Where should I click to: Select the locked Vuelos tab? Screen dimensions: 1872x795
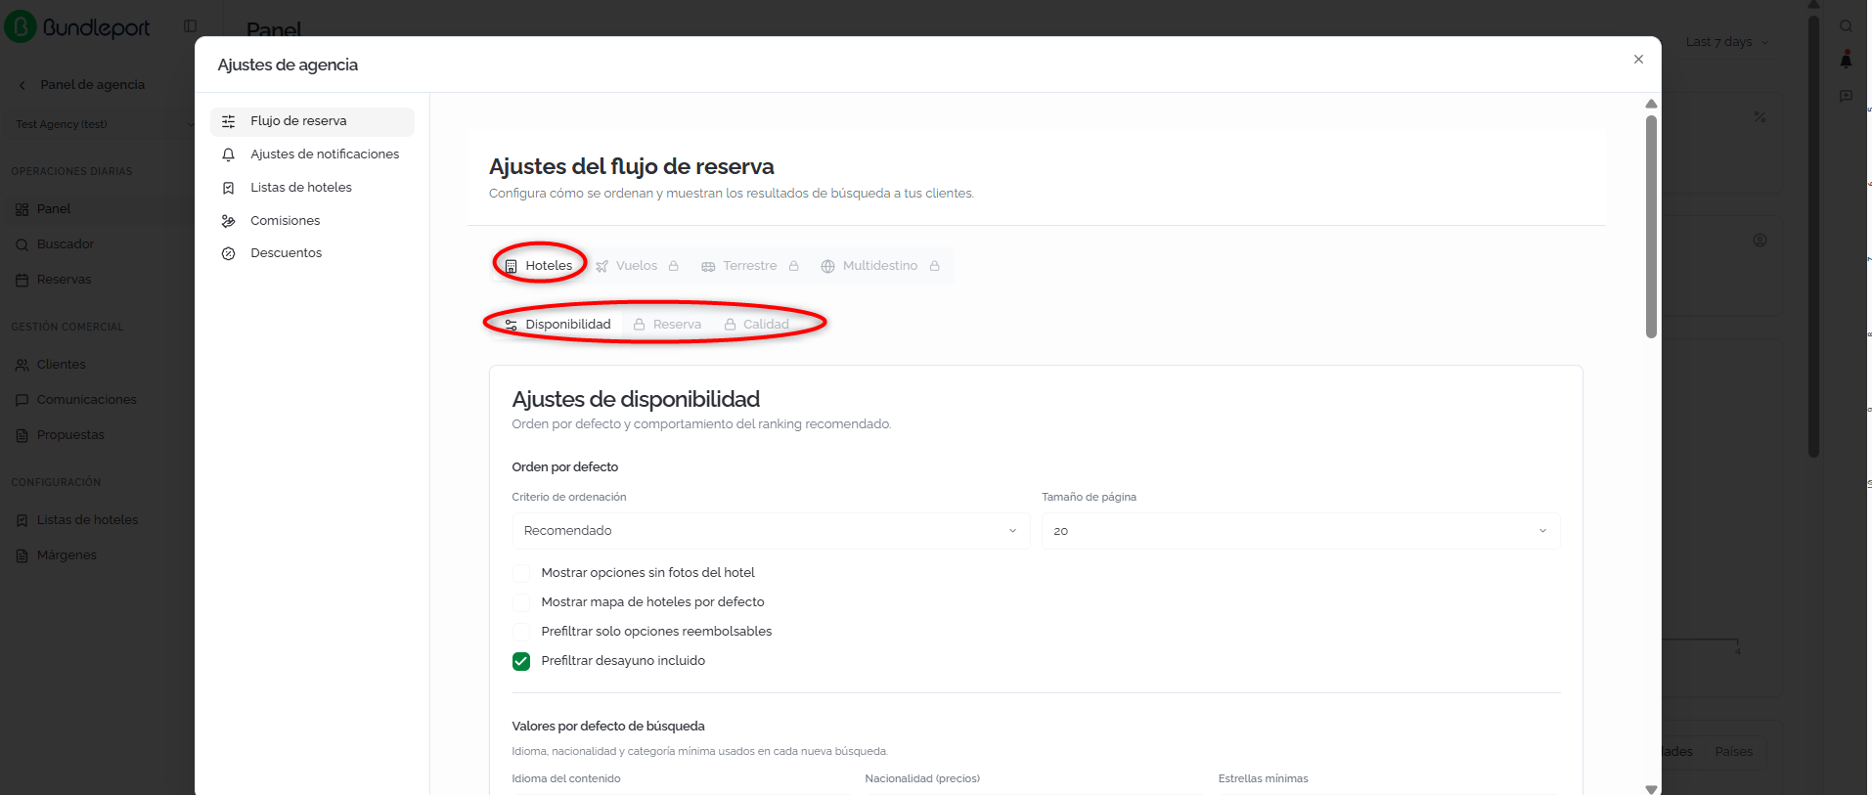pos(637,266)
